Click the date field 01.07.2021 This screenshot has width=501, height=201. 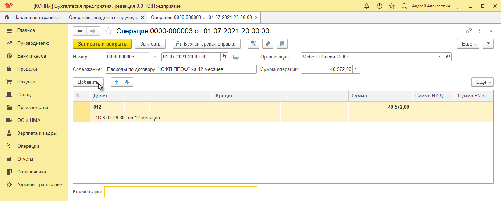pos(191,57)
